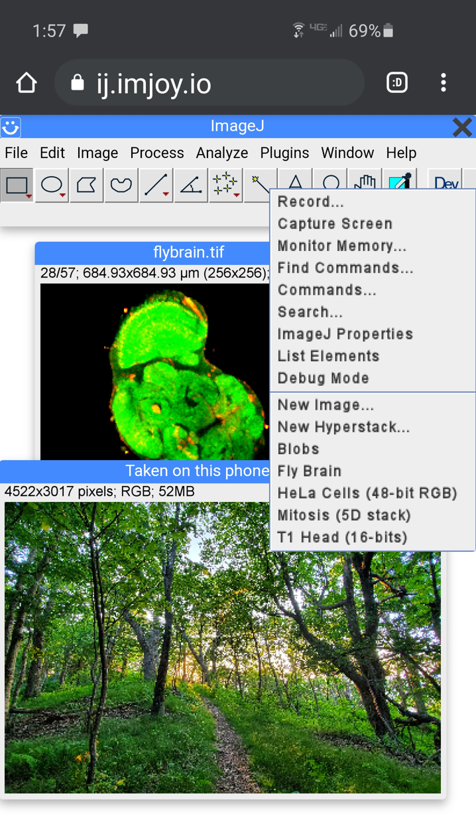The image size is (476, 822).
Task: Select the Rectangle selection tool
Action: pyautogui.click(x=17, y=185)
